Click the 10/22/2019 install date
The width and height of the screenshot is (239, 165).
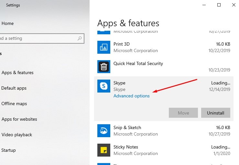[219, 50]
